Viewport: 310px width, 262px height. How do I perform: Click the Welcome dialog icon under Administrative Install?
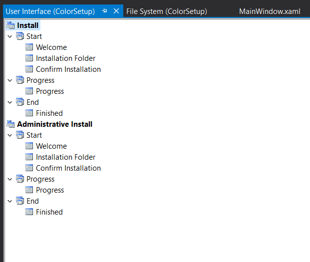[x=29, y=146]
